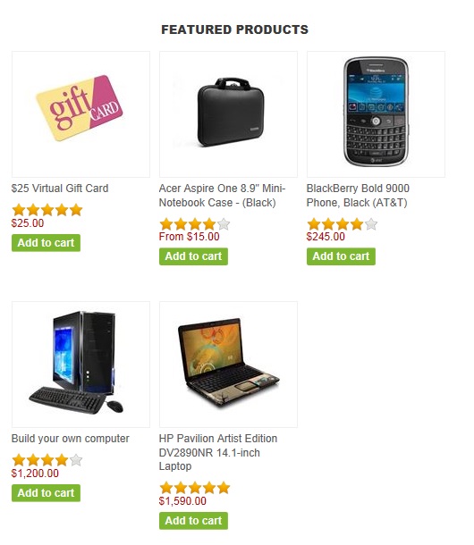Viewport: 474px width, 545px height.
Task: Click the gift card star rating
Action: coord(47,210)
